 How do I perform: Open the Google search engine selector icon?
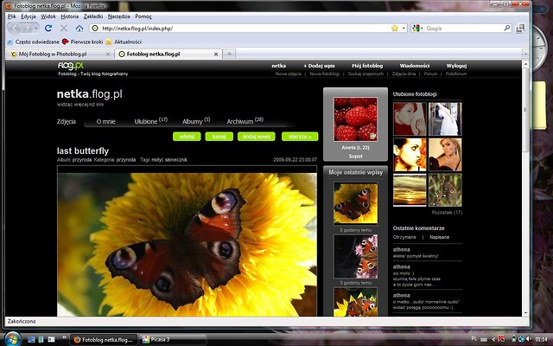416,29
